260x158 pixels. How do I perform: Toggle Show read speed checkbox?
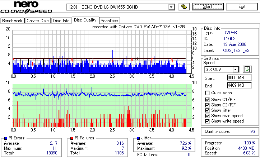tap(207, 116)
